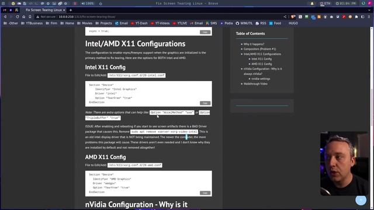Open the Movies bookmarks folder
Viewport: 374px width, 210px height.
pos(85,23)
